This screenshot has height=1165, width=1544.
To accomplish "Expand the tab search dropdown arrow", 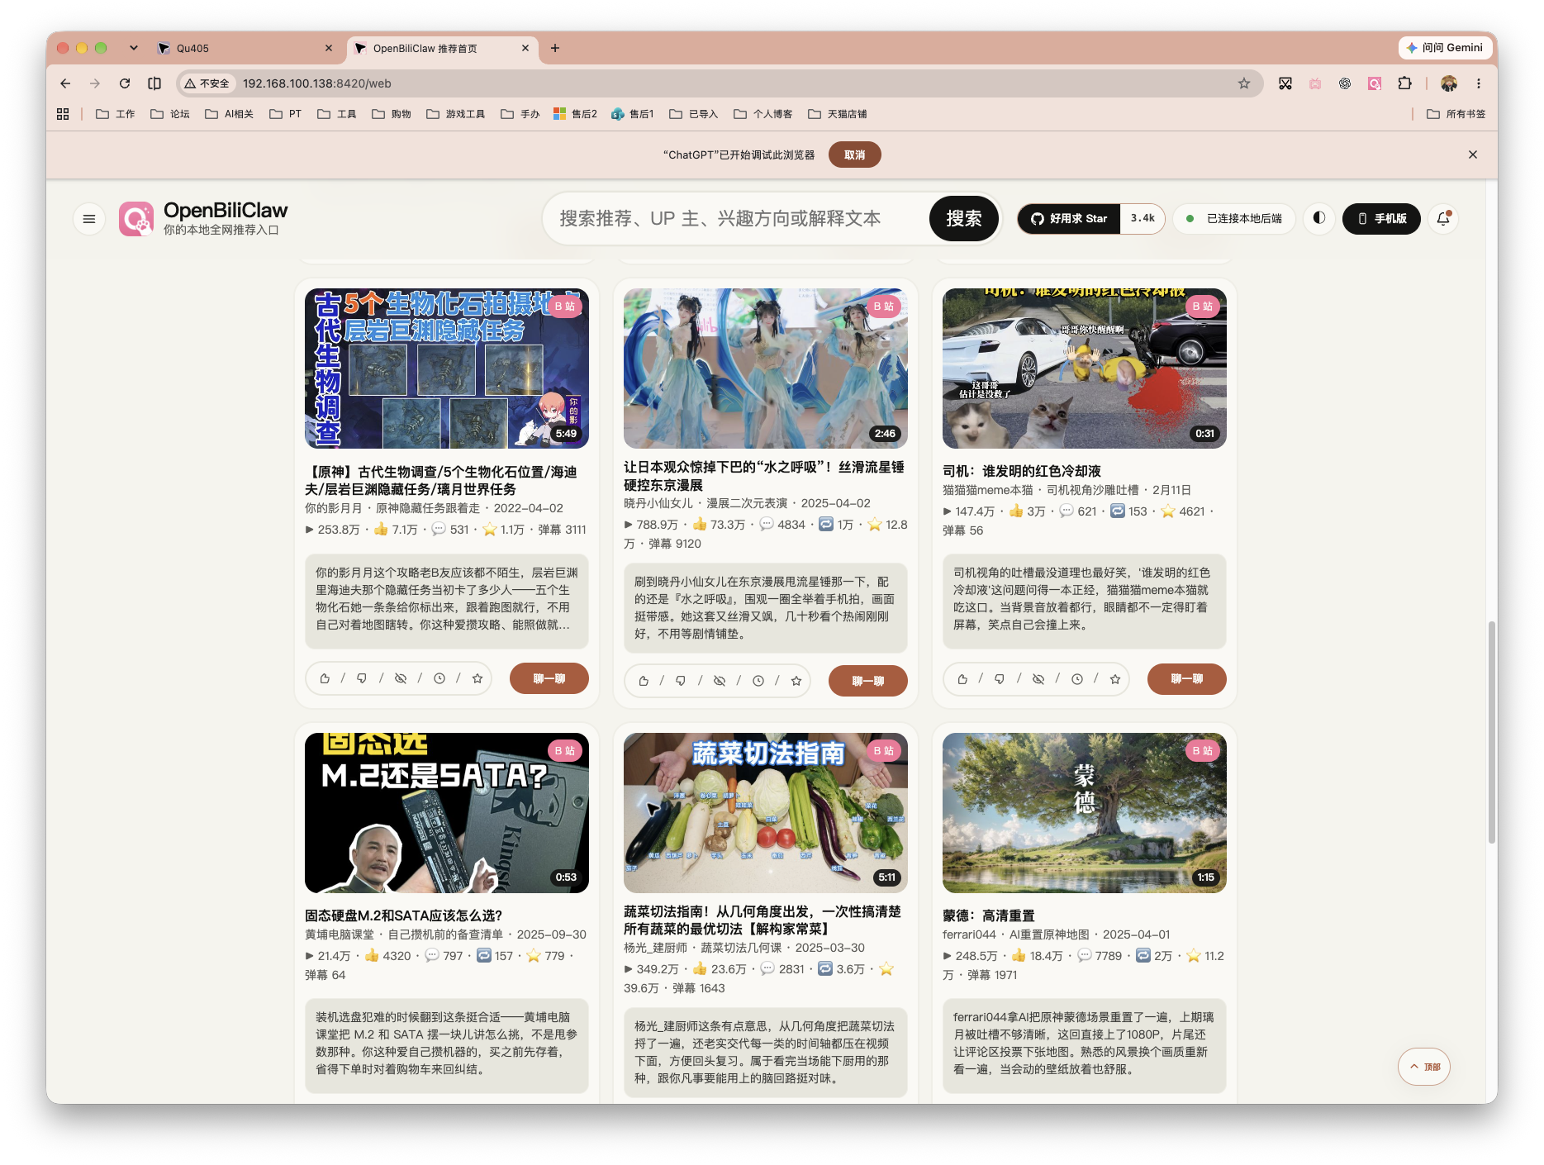I will [133, 48].
